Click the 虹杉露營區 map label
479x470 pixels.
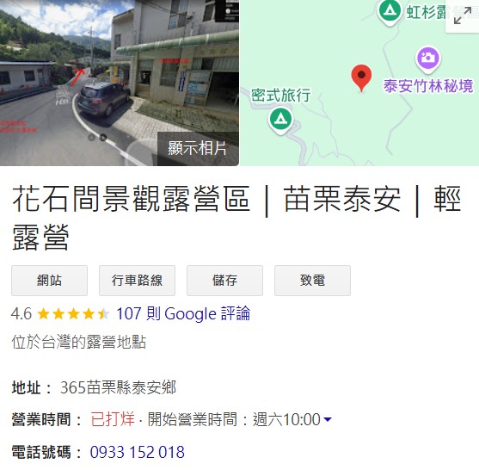click(442, 13)
